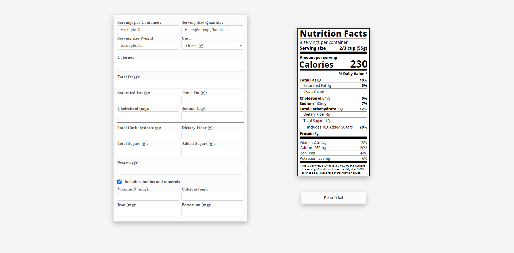Click into the Protein (g) input
The height and width of the screenshot is (253, 514).
(180, 170)
